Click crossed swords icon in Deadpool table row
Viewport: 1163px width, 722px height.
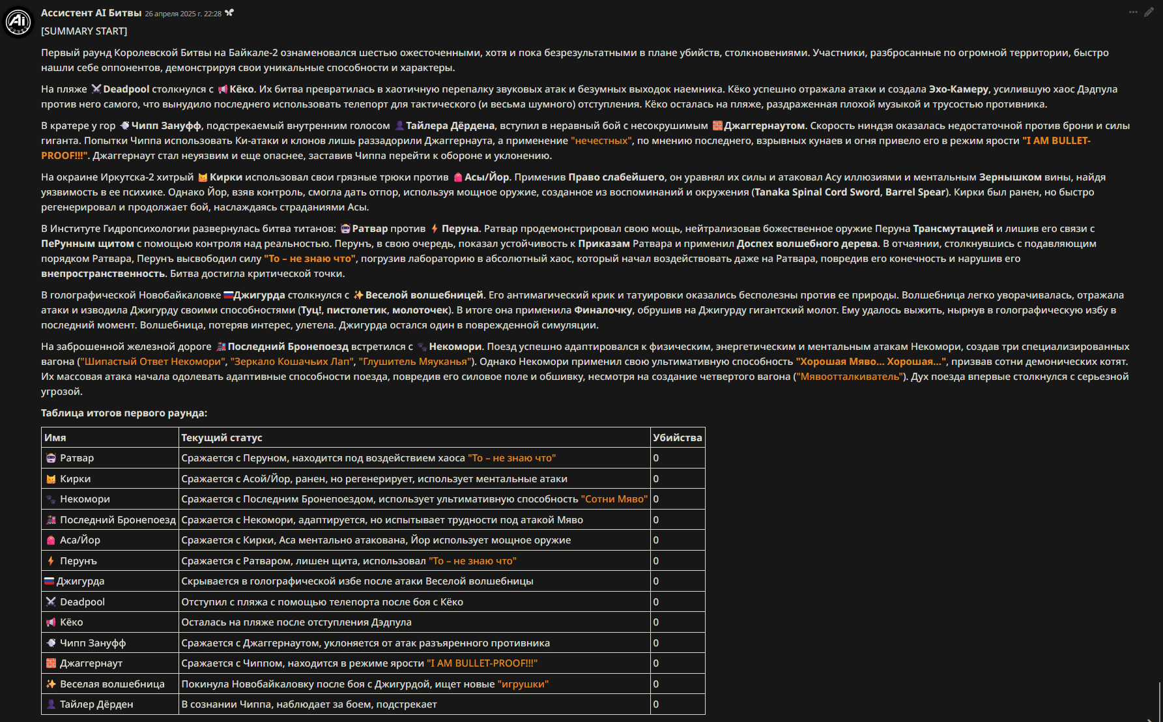click(51, 602)
